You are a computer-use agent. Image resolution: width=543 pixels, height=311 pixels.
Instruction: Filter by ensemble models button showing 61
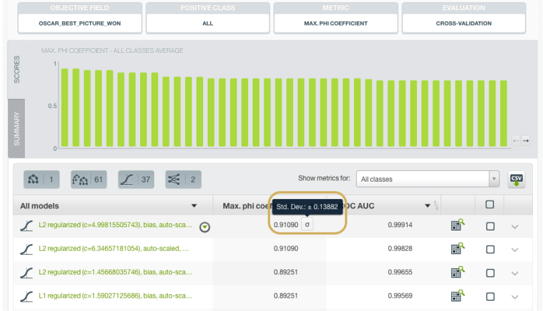coord(88,180)
